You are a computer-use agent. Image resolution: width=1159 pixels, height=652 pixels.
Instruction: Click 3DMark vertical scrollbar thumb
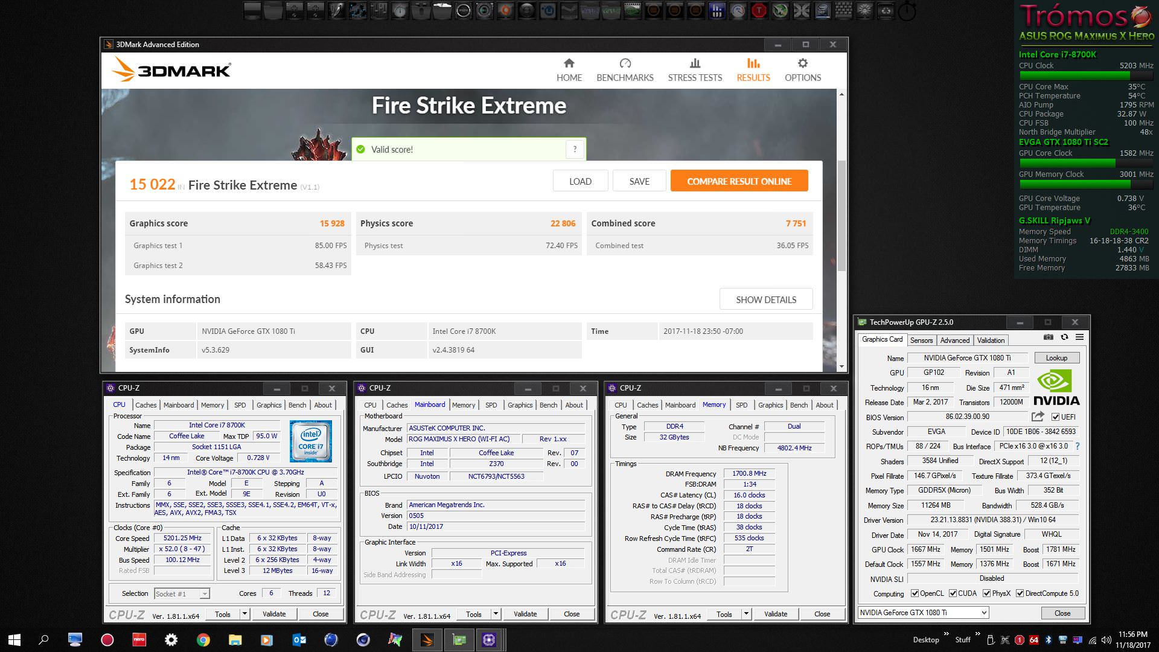click(841, 215)
